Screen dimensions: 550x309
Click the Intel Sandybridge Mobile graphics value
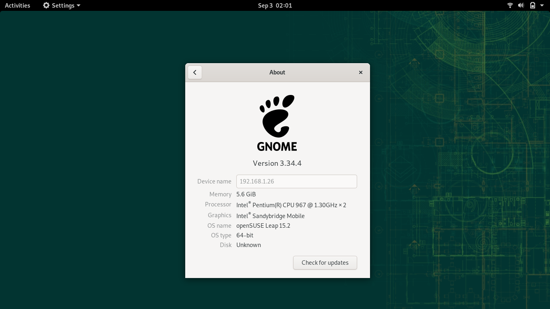coord(271,216)
